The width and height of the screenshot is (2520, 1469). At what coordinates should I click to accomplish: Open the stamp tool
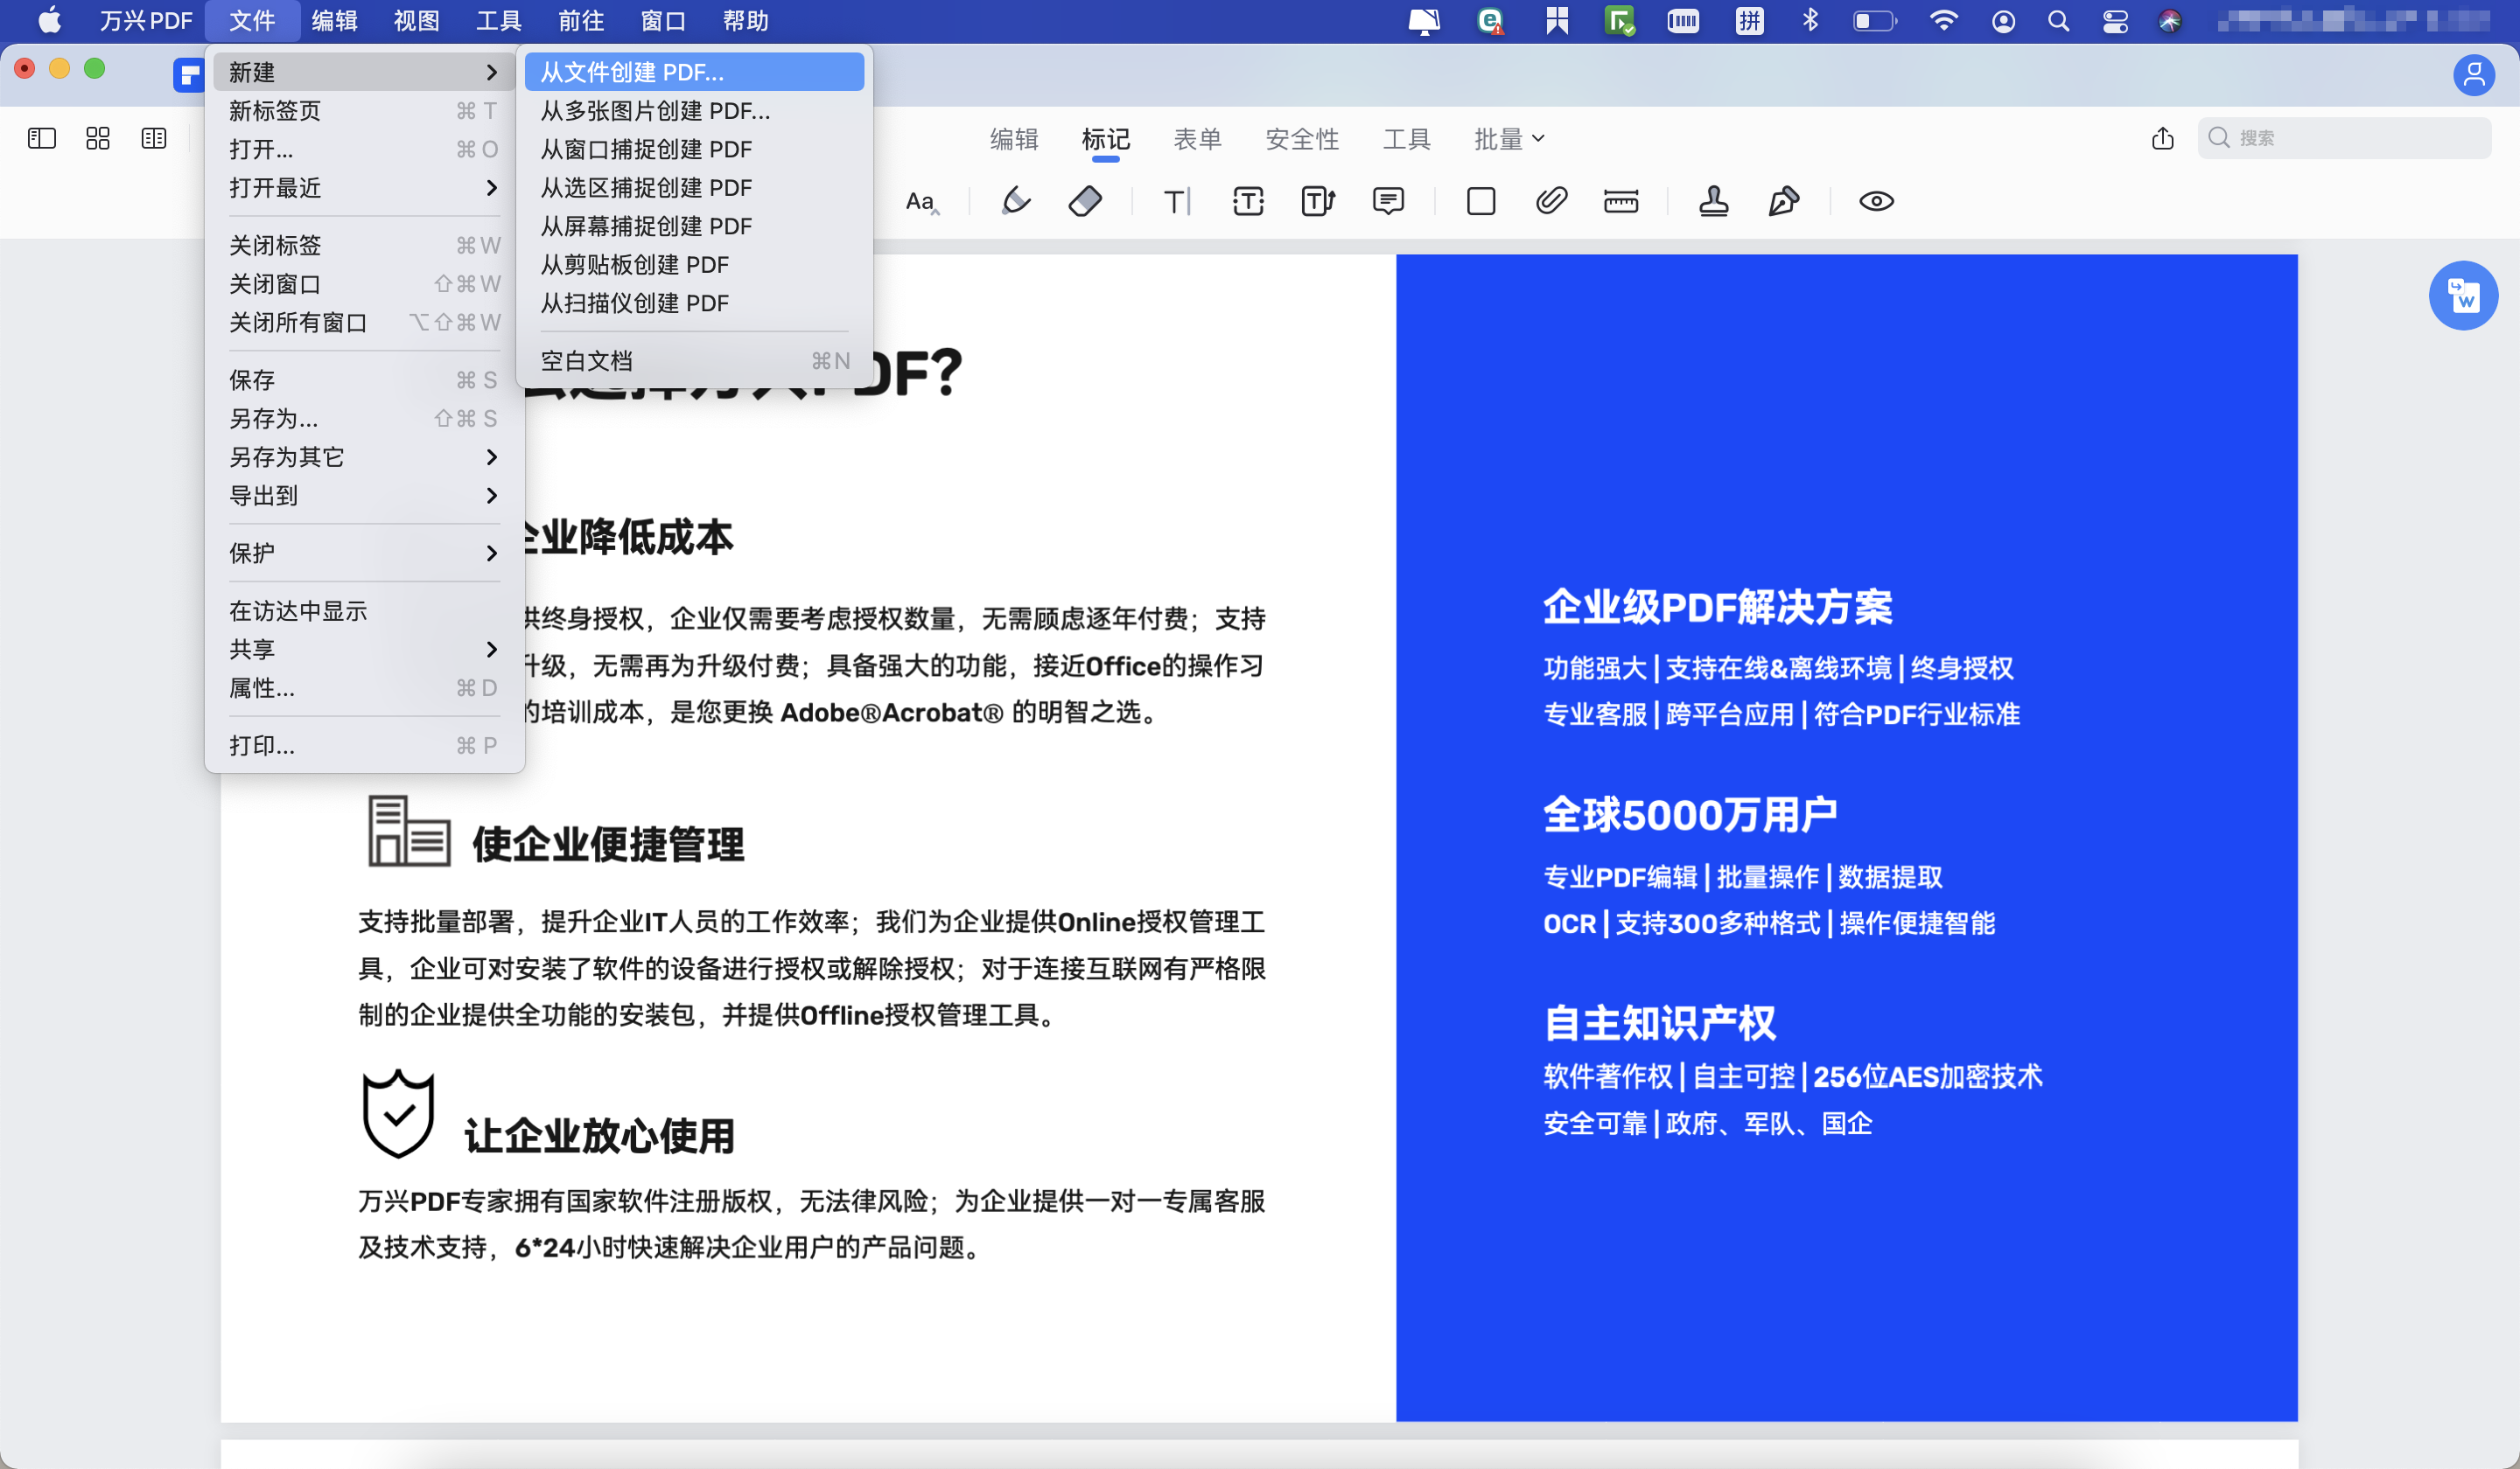tap(1713, 201)
